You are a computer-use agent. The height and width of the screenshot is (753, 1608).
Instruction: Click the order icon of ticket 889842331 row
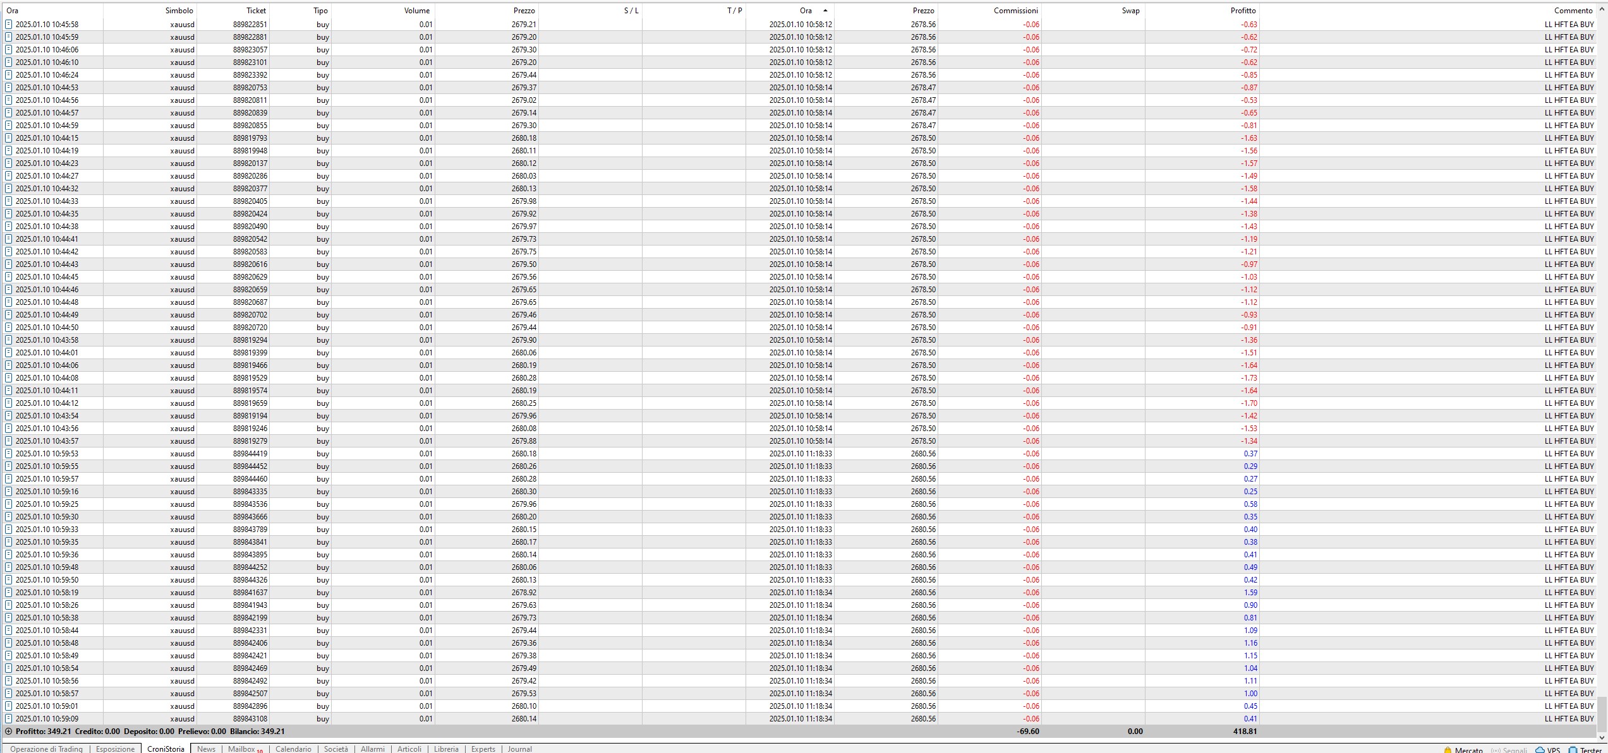pos(9,631)
